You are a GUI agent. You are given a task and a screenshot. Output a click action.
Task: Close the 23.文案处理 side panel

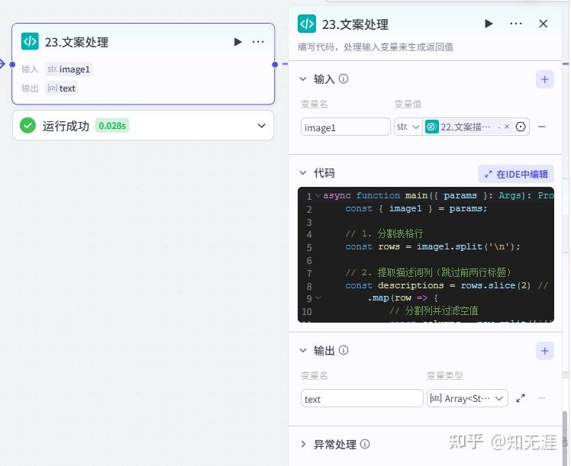pos(544,24)
